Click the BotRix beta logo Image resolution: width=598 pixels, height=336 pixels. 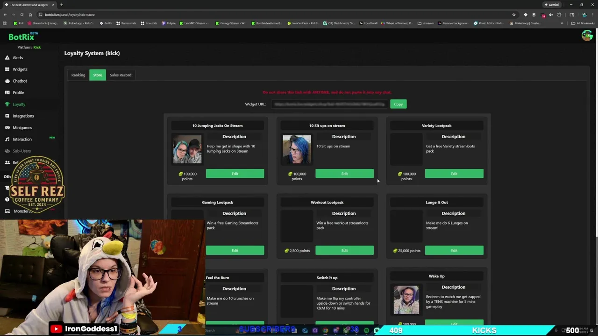click(x=23, y=36)
